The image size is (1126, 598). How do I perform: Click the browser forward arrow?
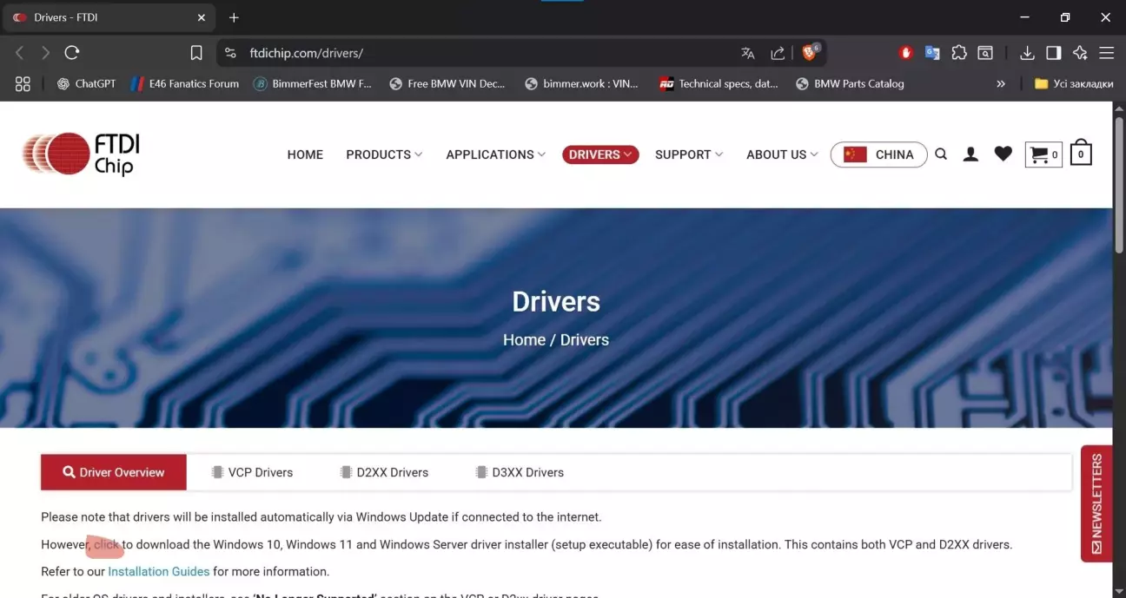tap(45, 53)
